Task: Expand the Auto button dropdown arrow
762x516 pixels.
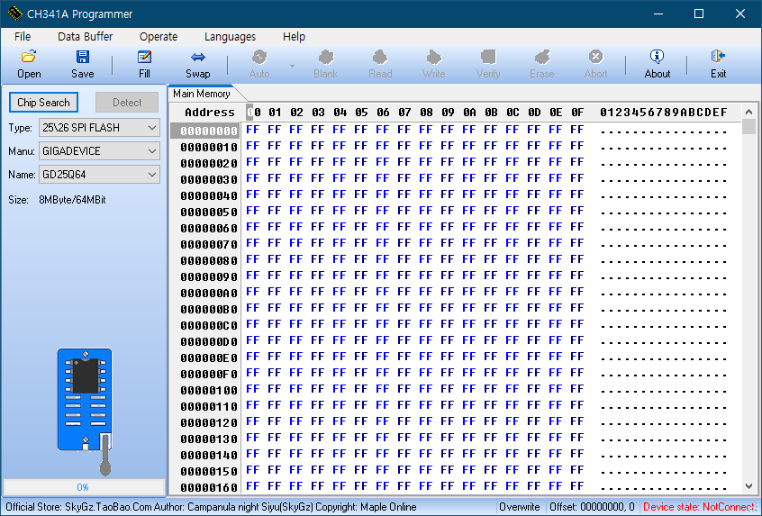Action: (x=292, y=66)
